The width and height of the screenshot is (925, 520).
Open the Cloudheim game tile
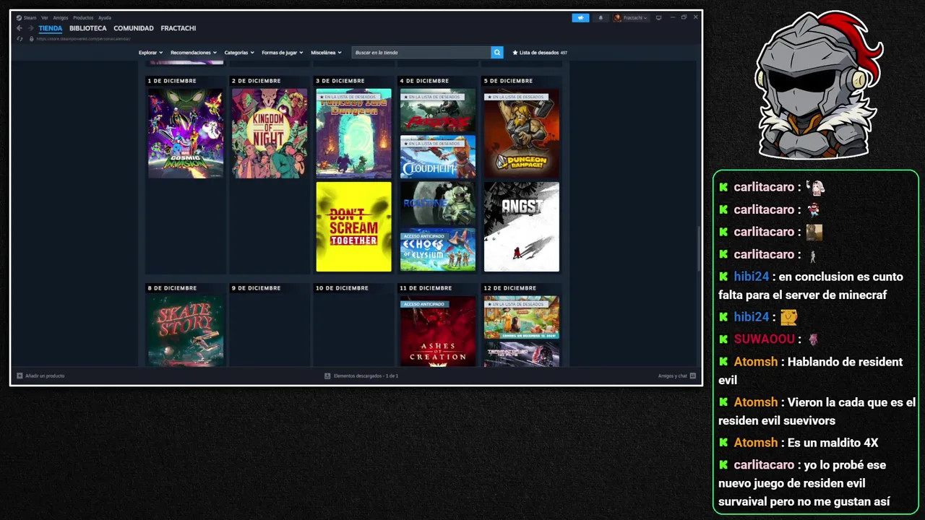tap(438, 157)
